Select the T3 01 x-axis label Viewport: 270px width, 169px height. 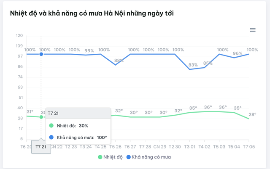point(189,147)
